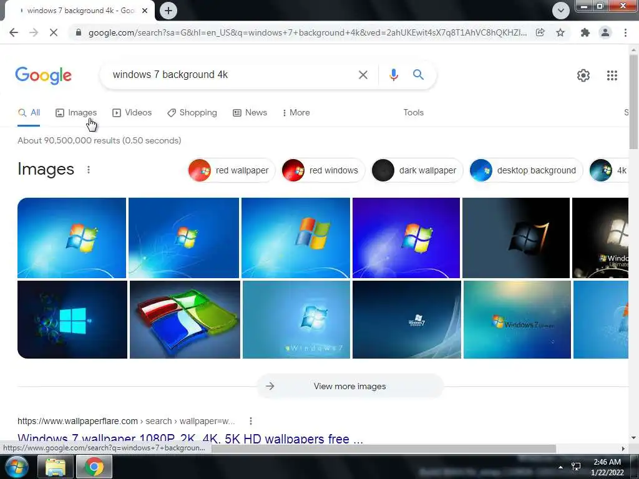Image resolution: width=639 pixels, height=479 pixels.
Task: Open the Google apps grid
Action: click(x=612, y=75)
